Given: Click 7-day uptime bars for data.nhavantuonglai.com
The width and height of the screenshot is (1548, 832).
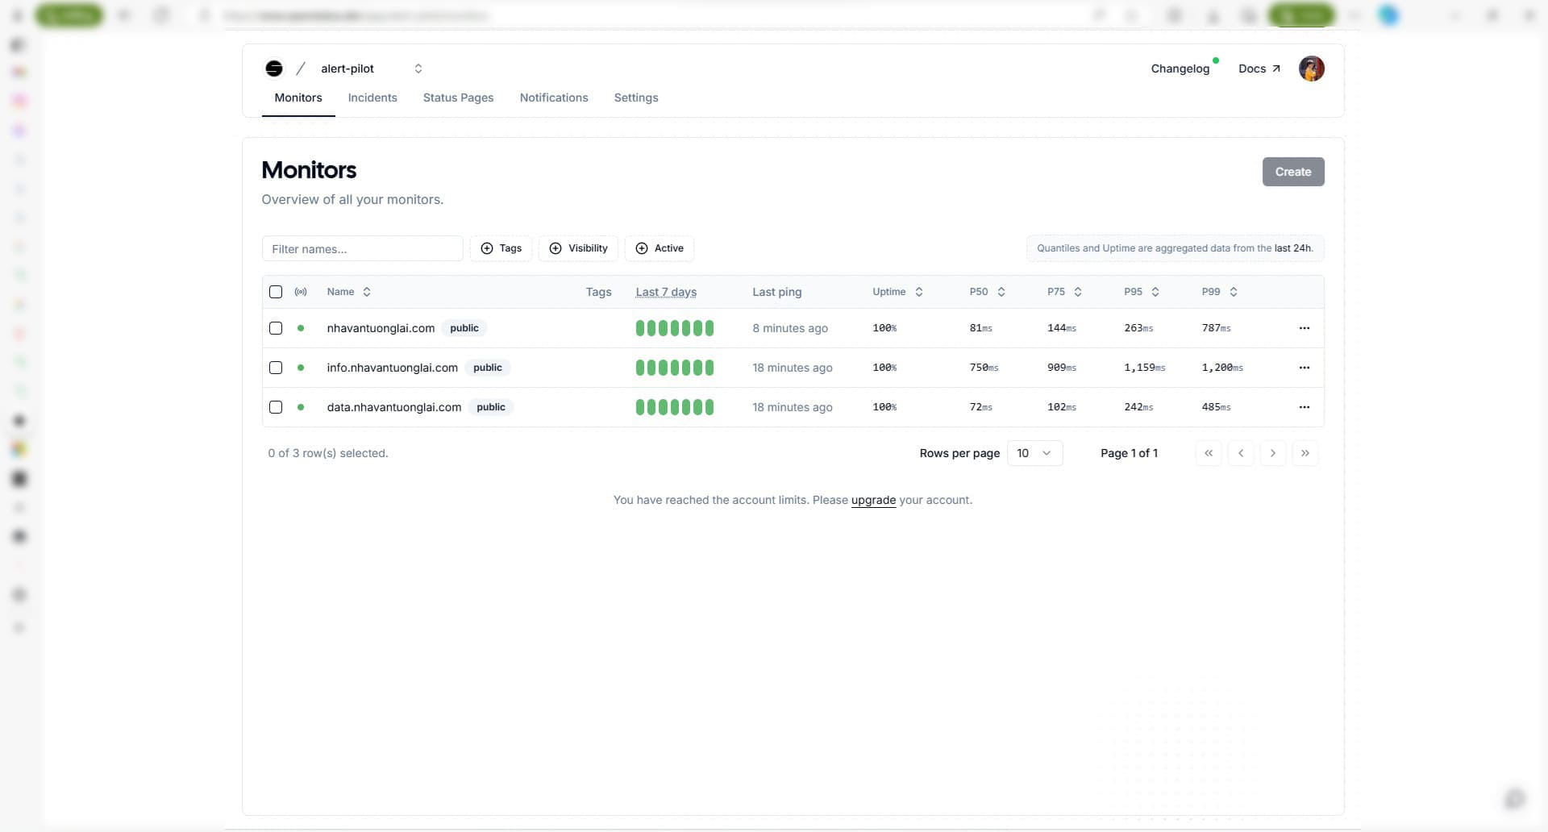Looking at the screenshot, I should pos(675,407).
